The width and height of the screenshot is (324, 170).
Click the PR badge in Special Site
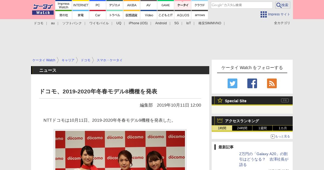pos(285,100)
